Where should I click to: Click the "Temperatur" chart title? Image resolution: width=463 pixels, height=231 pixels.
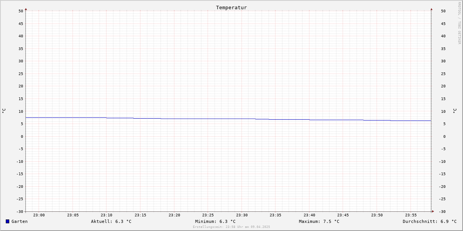[231, 7]
